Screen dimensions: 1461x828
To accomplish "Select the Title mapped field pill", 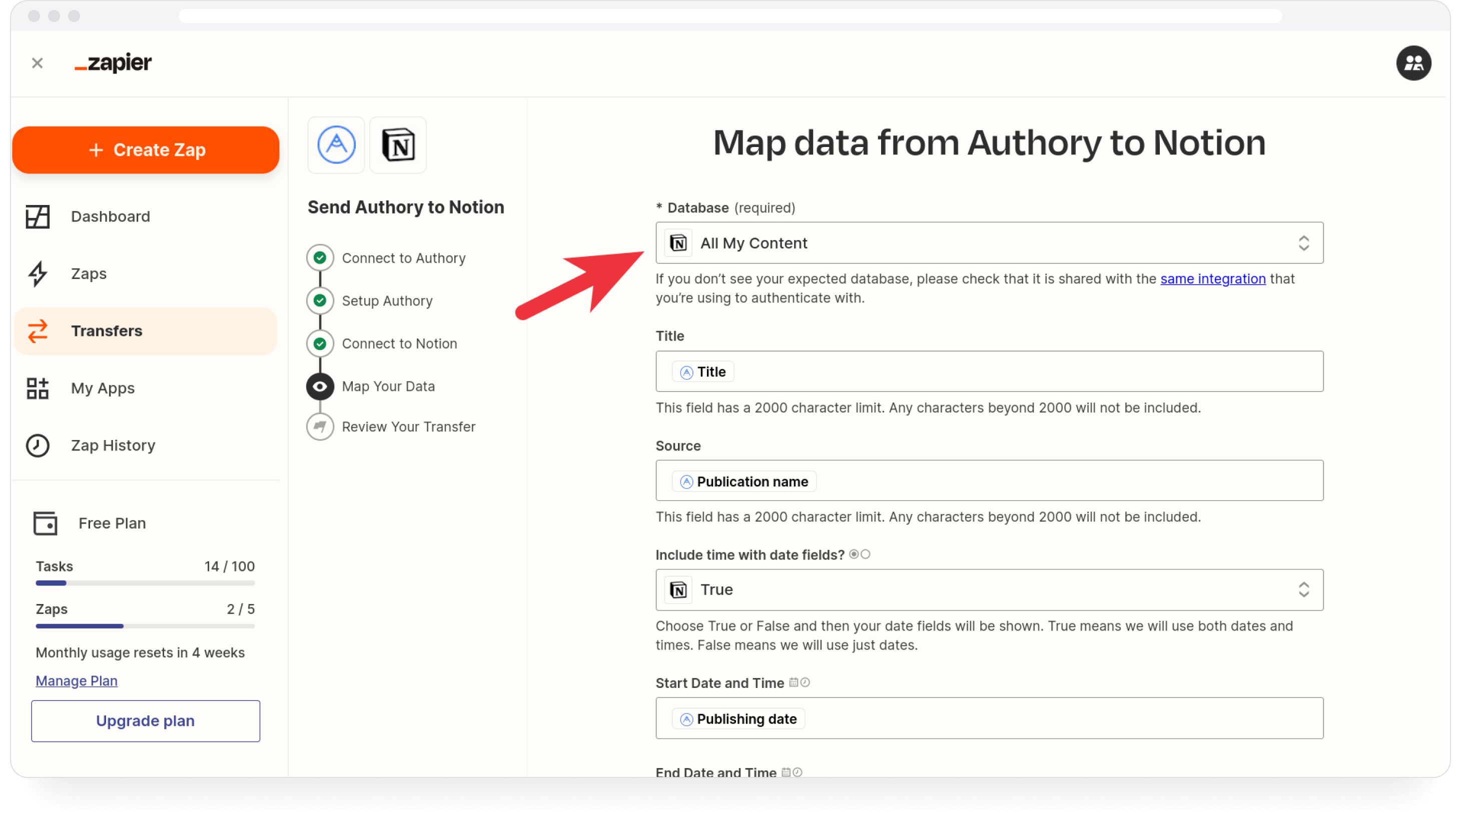I will [703, 372].
